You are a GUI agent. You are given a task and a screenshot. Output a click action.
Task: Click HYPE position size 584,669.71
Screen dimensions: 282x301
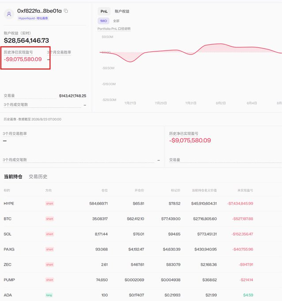point(99,204)
